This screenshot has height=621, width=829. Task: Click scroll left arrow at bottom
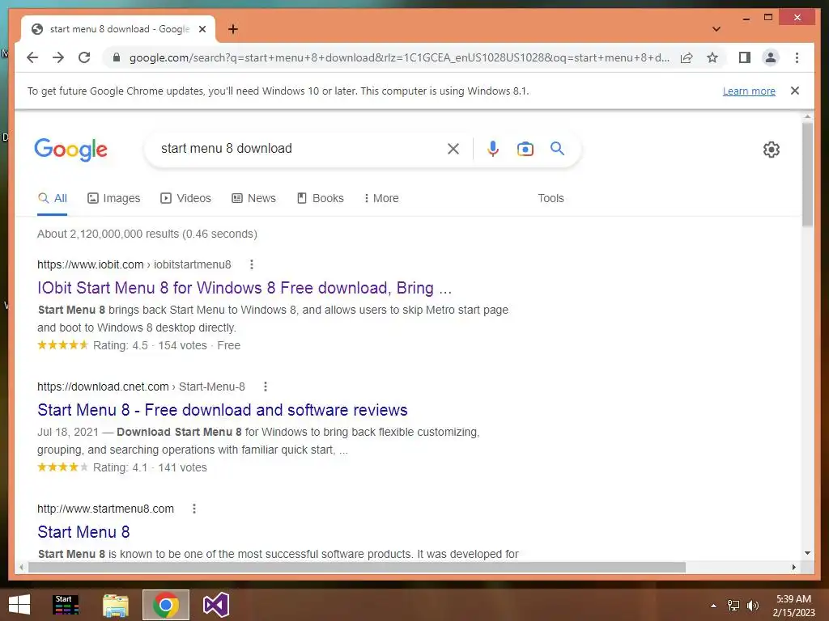coord(21,567)
